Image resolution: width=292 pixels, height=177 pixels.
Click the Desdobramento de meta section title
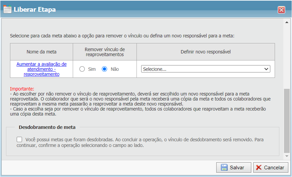(x=47, y=127)
